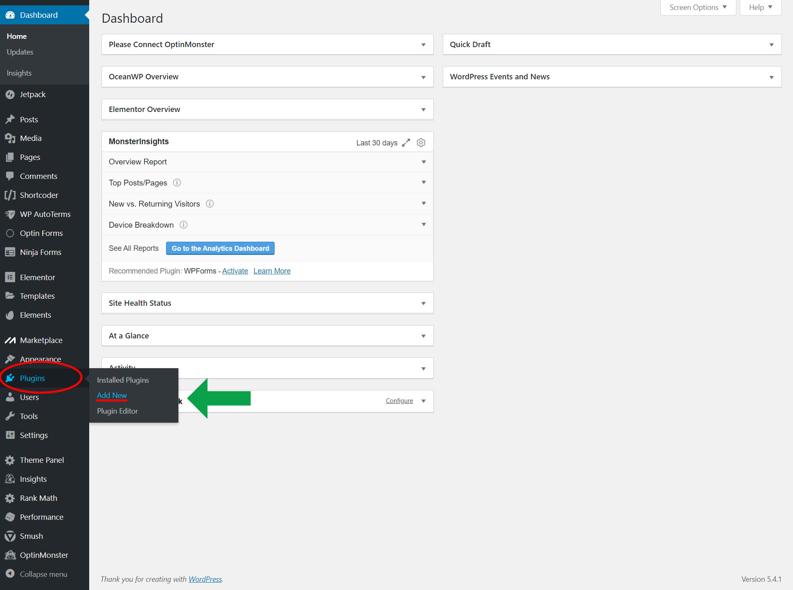The width and height of the screenshot is (793, 590).
Task: Click the Performance cube icon
Action: [x=10, y=517]
